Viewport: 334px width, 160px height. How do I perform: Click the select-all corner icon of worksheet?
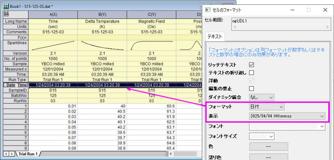[6, 15]
